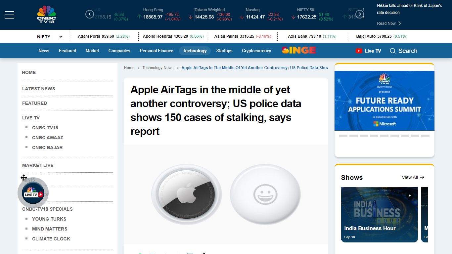Image resolution: width=452 pixels, height=254 pixels.
Task: Click CNBC-TV18 SPECIALS heading
Action: point(47,209)
